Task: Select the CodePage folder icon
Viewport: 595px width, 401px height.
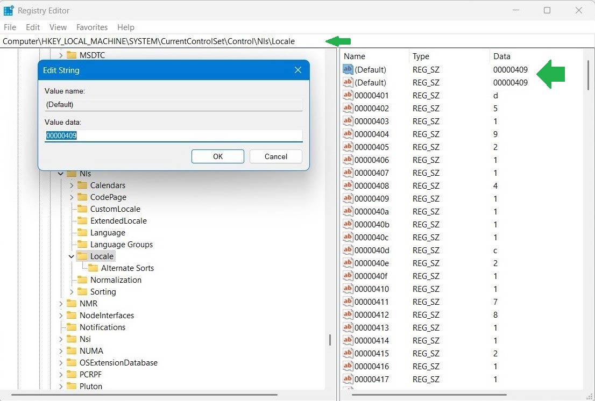Action: (82, 197)
